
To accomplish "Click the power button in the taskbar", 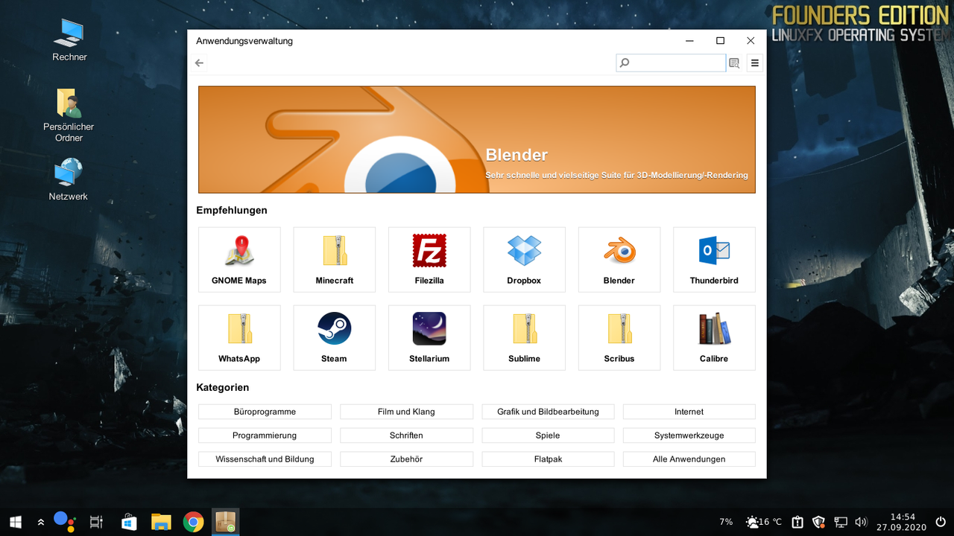I will 941,522.
